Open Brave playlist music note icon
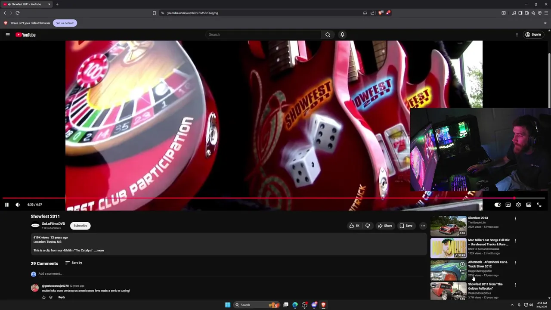551x310 pixels. (514, 13)
